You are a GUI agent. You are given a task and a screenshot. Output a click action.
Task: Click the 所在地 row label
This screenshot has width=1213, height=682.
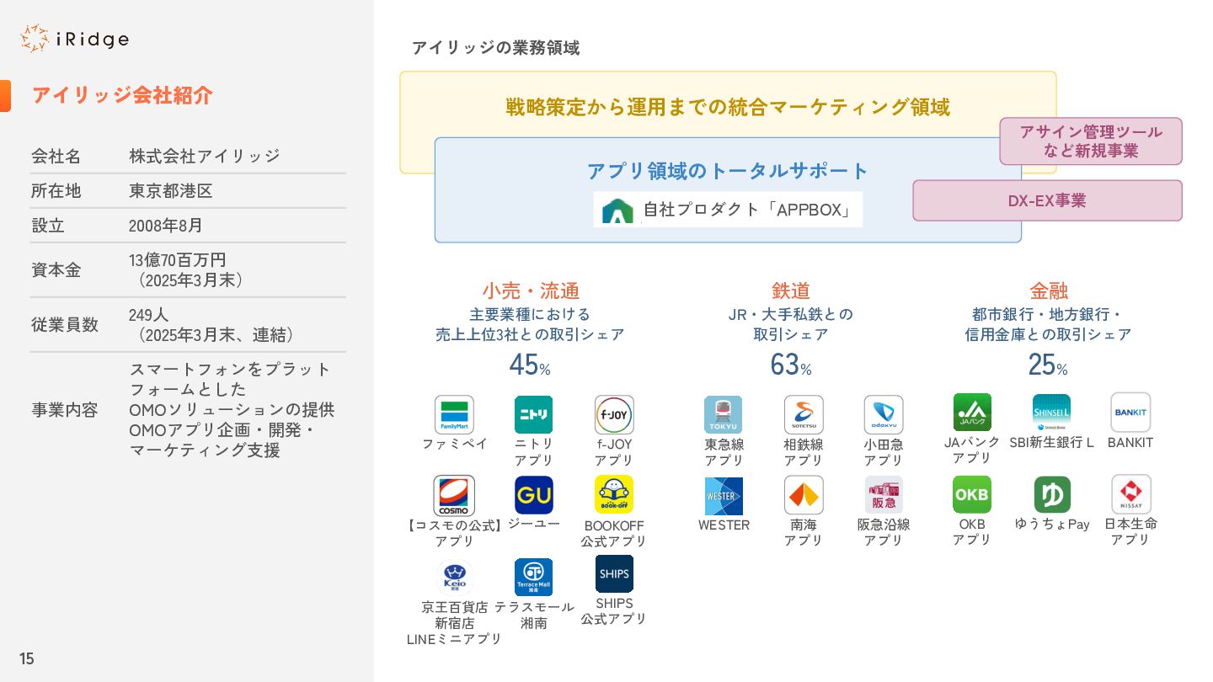56,191
